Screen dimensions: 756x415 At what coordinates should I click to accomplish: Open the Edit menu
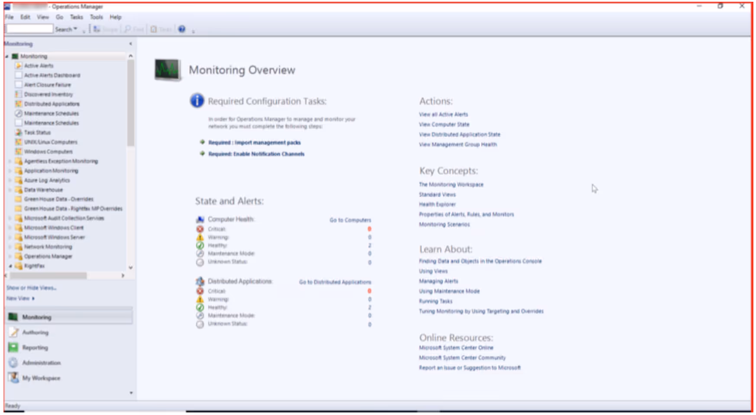[x=26, y=17]
